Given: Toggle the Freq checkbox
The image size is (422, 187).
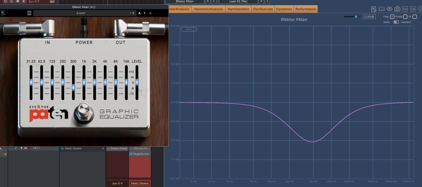Looking at the screenshot, I should tap(392, 16).
